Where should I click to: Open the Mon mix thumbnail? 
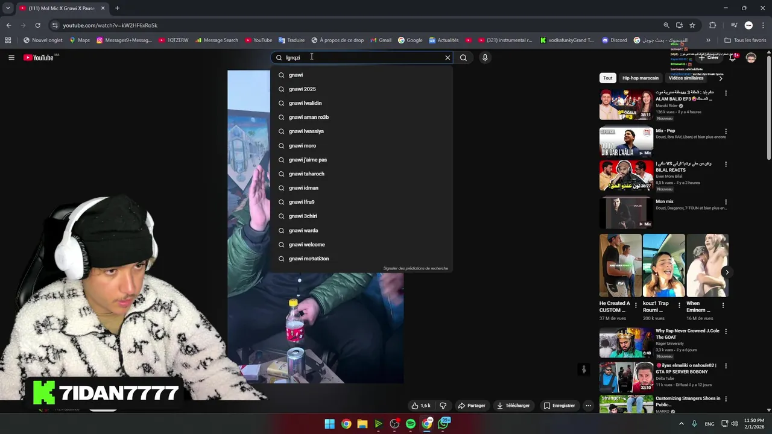(x=626, y=213)
